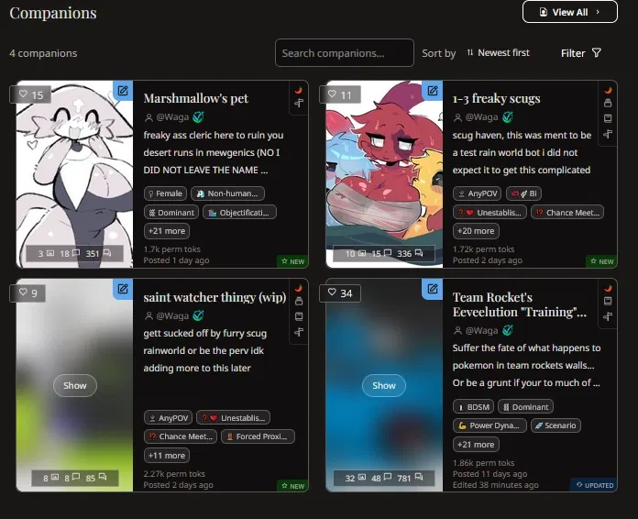Open the Team Rocket's Eeveelution "Training" title

pyautogui.click(x=520, y=304)
